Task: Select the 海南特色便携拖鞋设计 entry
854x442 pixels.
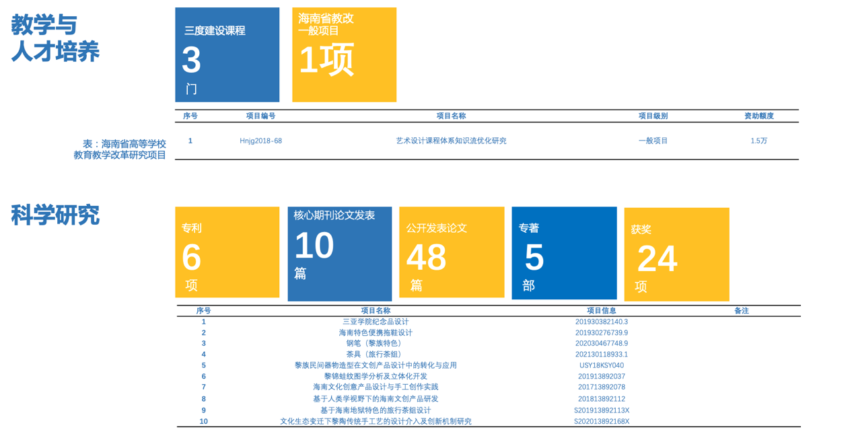Action: pyautogui.click(x=376, y=332)
